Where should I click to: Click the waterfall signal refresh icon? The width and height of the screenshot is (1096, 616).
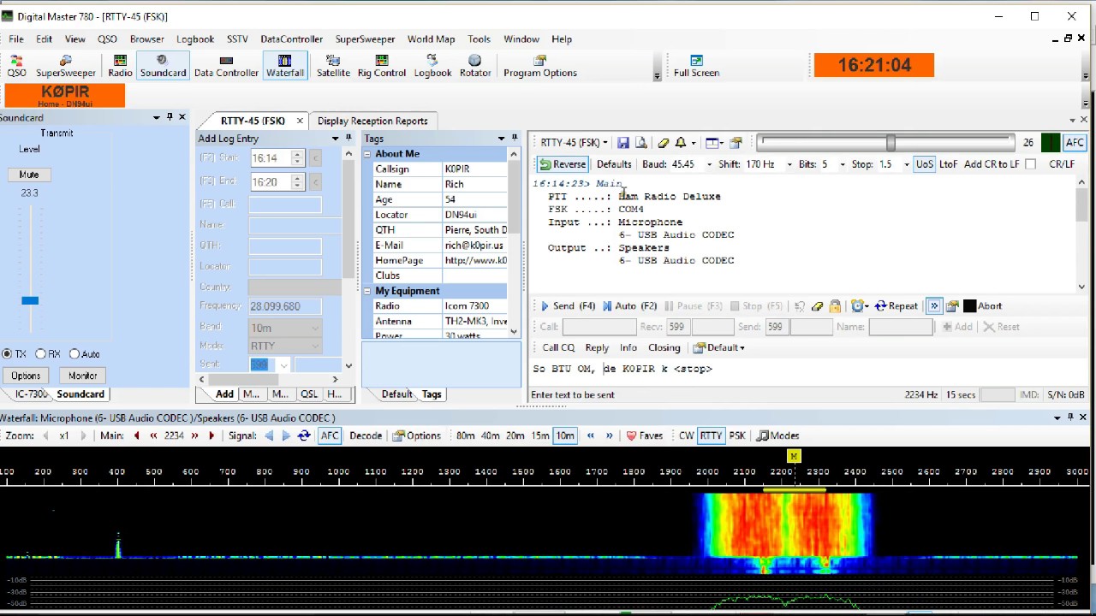pos(304,435)
